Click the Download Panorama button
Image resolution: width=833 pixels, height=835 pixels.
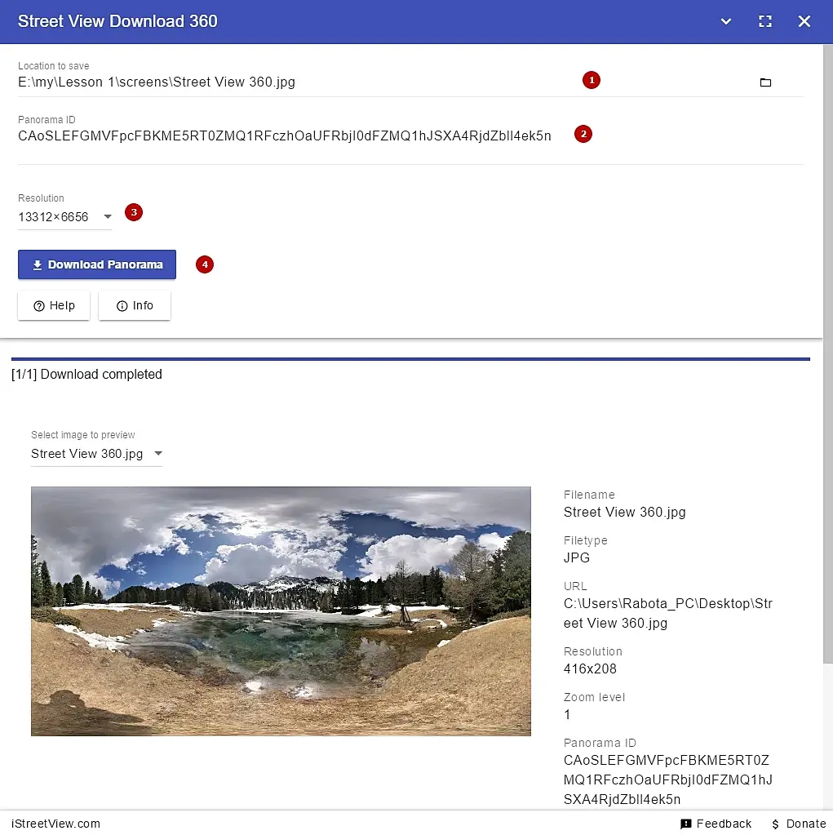pos(97,264)
